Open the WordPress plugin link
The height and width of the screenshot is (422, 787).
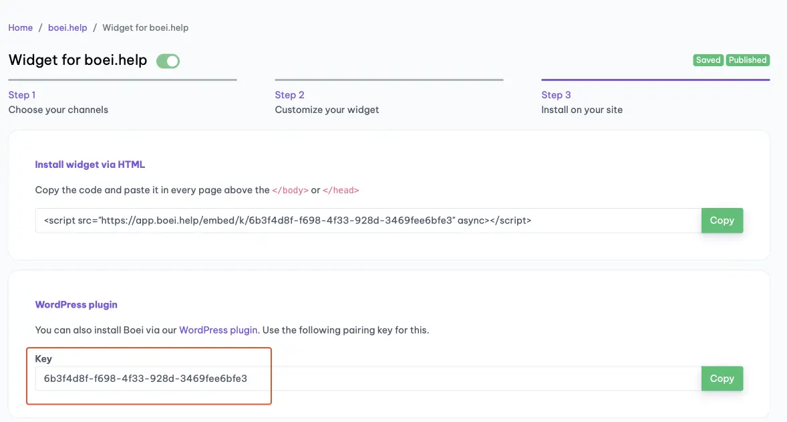218,330
